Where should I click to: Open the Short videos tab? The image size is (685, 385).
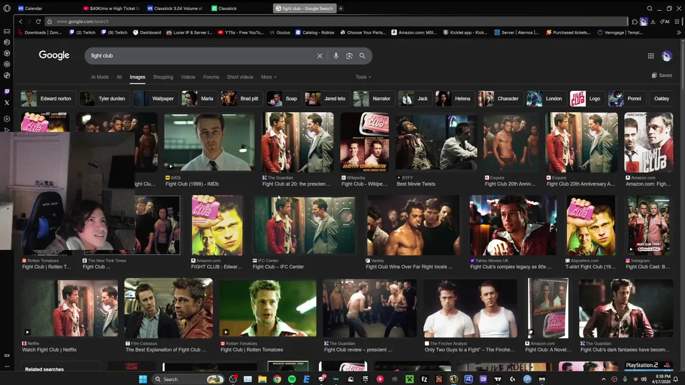[240, 77]
